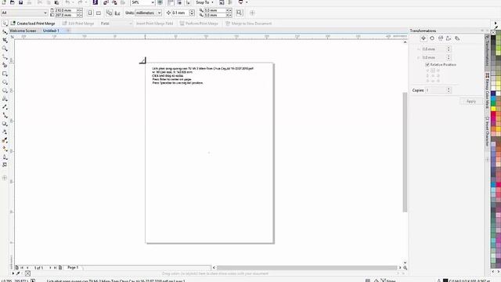Click the Apply button in Transformations docker
This screenshot has width=501, height=282.
pyautogui.click(x=471, y=101)
